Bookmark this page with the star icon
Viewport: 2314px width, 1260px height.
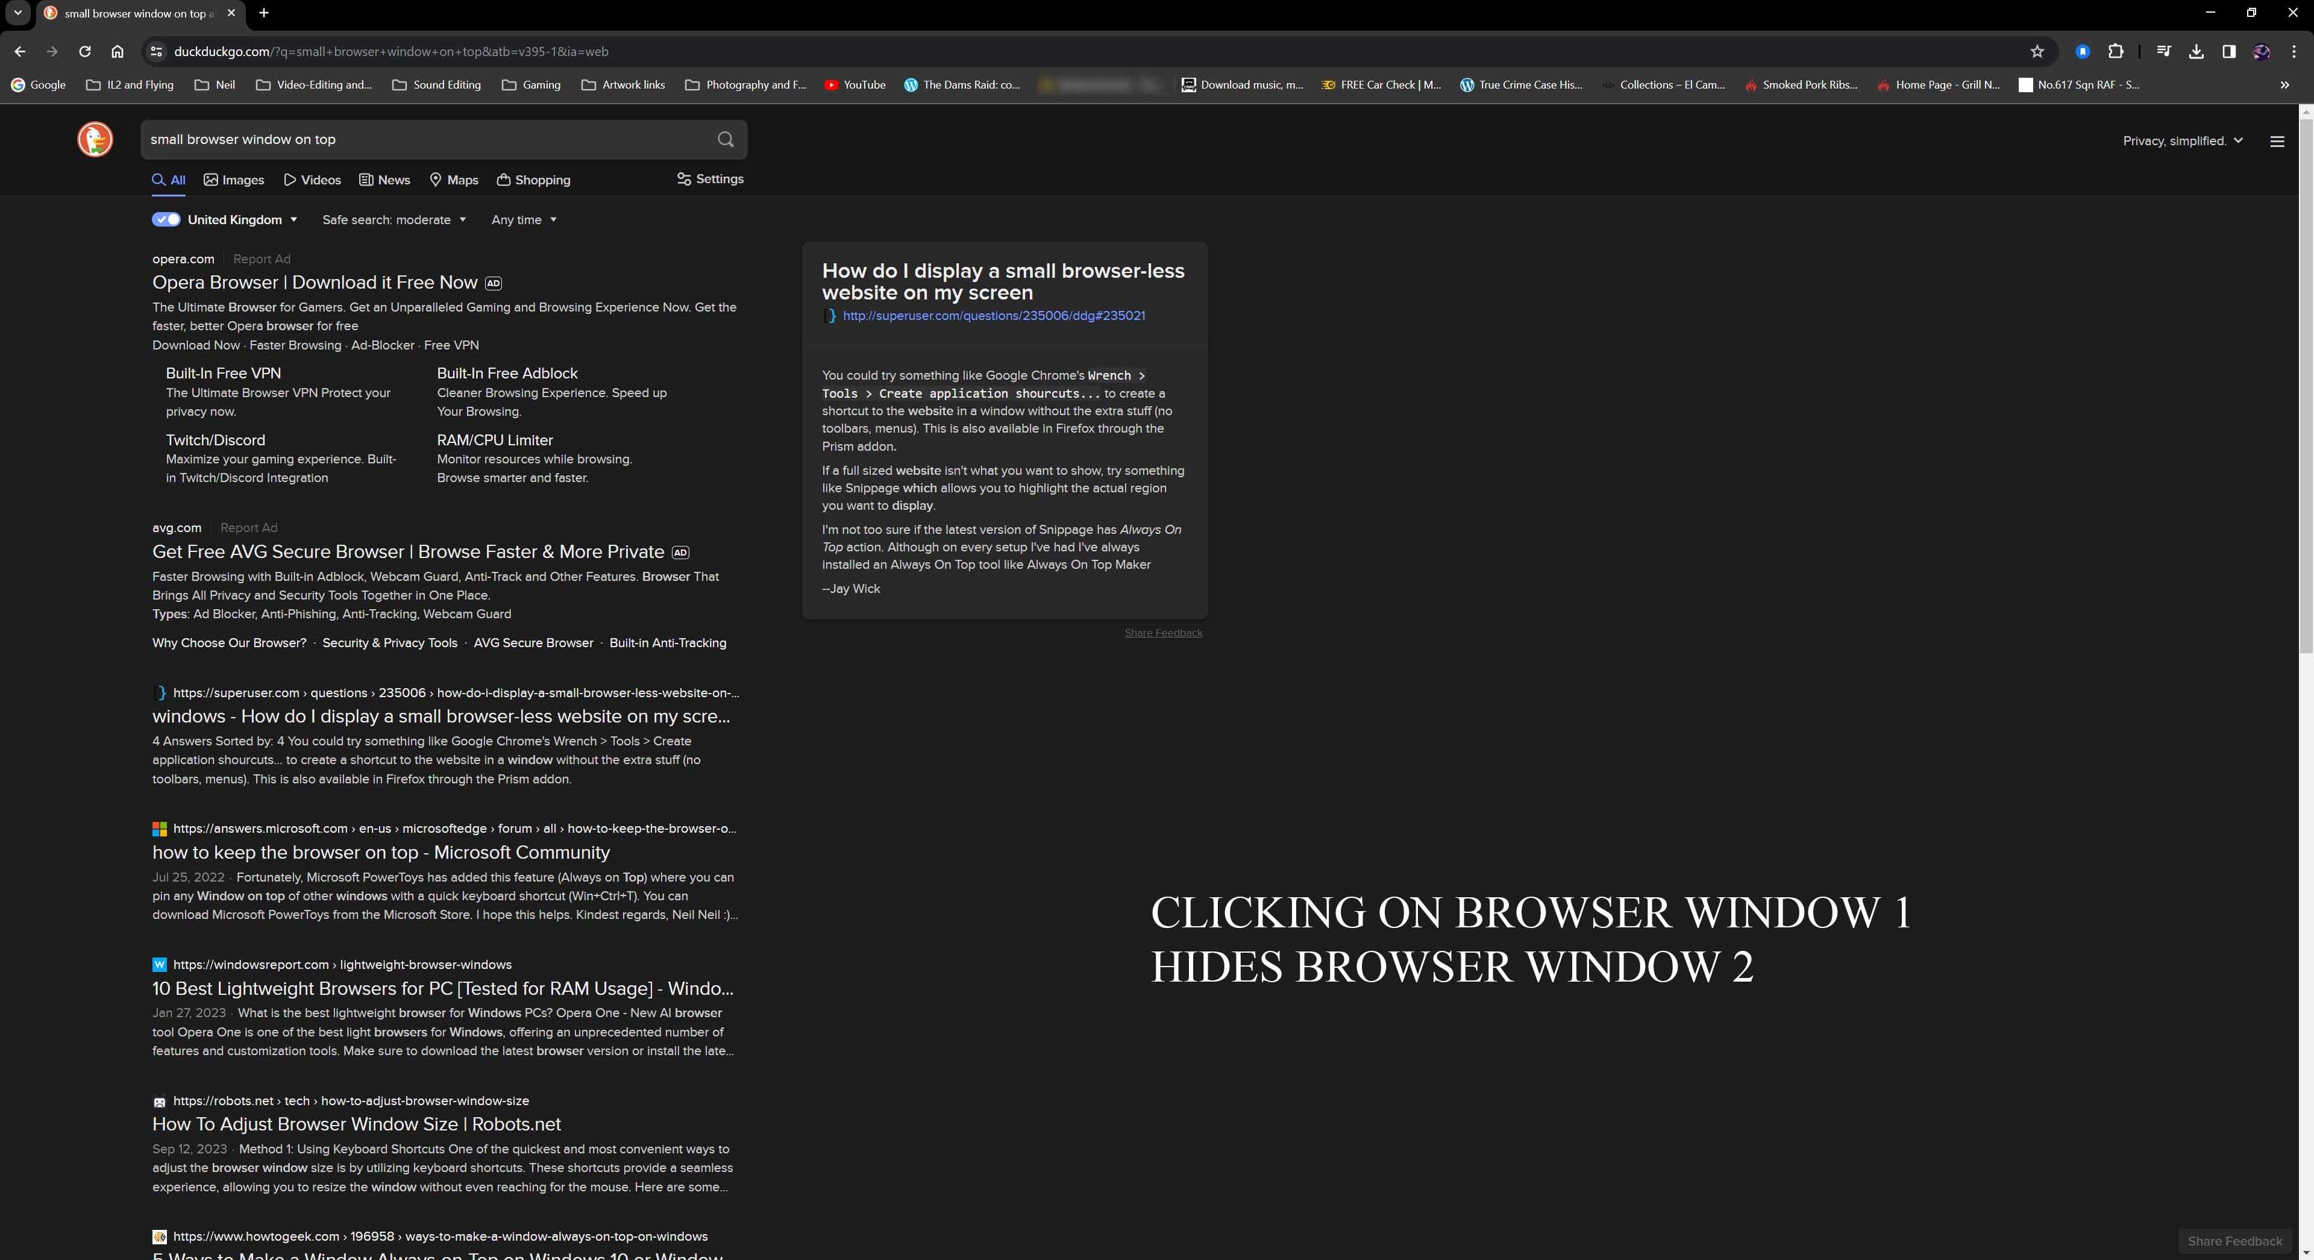pos(2036,51)
